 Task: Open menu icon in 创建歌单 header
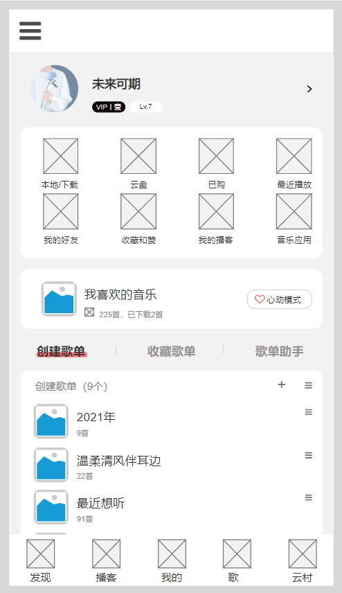pos(309,385)
